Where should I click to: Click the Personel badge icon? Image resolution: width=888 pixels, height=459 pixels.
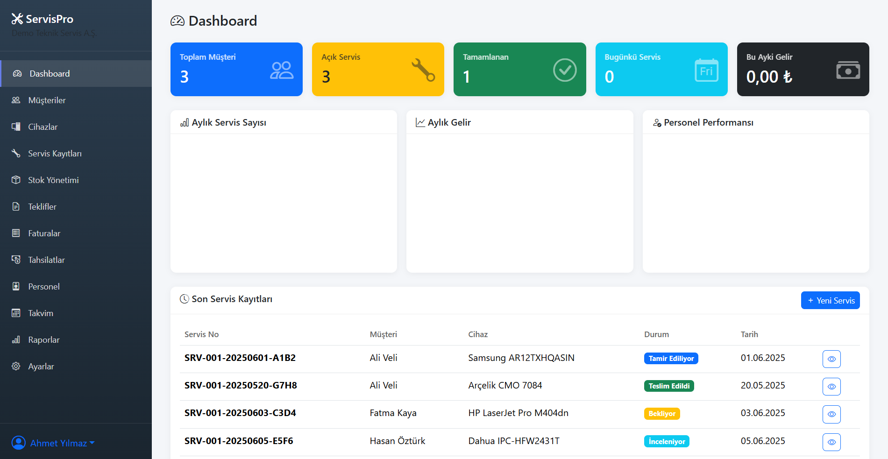(x=16, y=287)
